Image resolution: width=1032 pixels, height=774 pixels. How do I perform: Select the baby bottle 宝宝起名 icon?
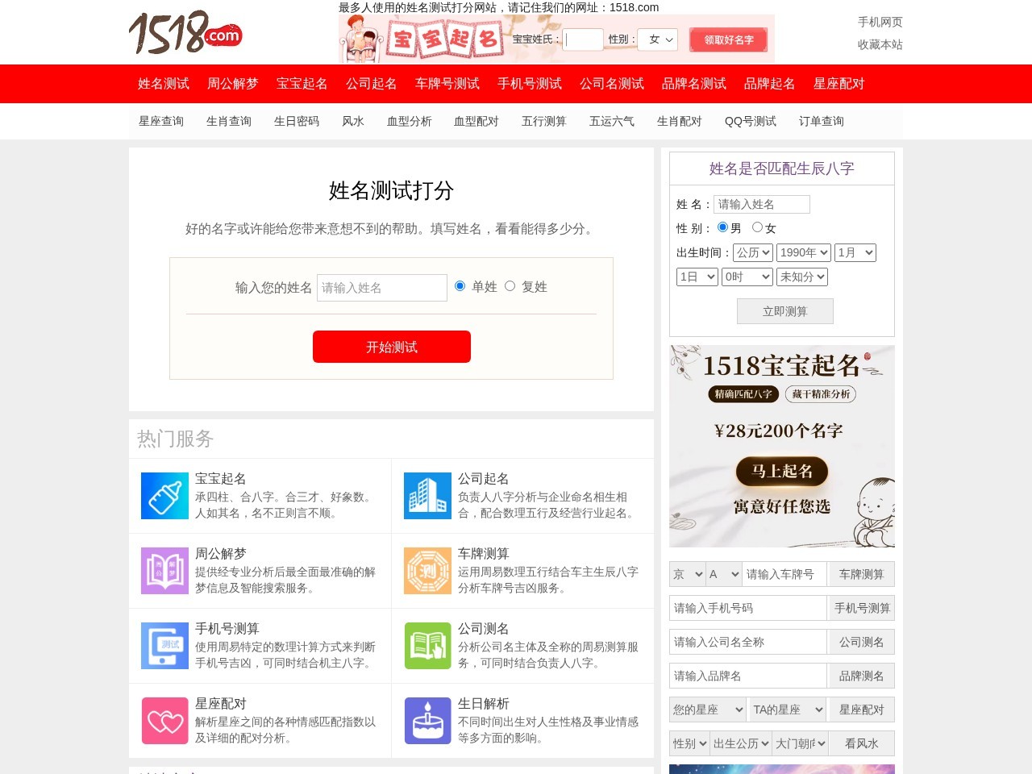pyautogui.click(x=164, y=496)
